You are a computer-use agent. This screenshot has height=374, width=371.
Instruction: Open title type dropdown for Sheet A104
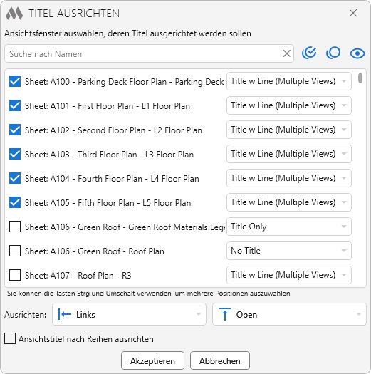tap(289, 178)
